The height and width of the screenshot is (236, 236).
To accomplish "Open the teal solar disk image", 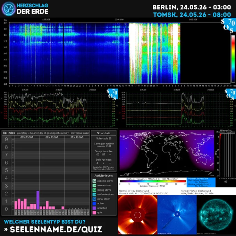I will [216, 215].
